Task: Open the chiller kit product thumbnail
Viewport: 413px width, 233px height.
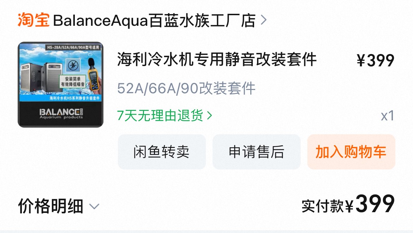Action: [61, 84]
